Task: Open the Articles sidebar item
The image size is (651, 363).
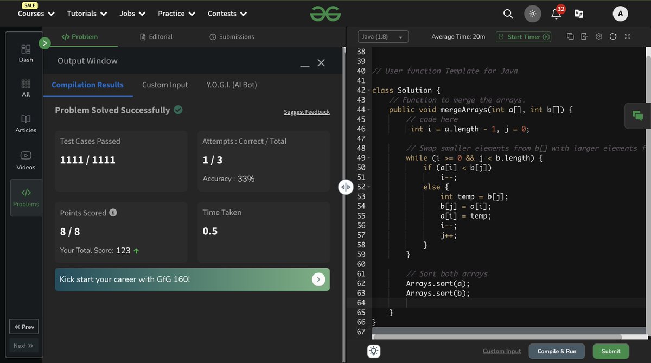Action: point(25,124)
